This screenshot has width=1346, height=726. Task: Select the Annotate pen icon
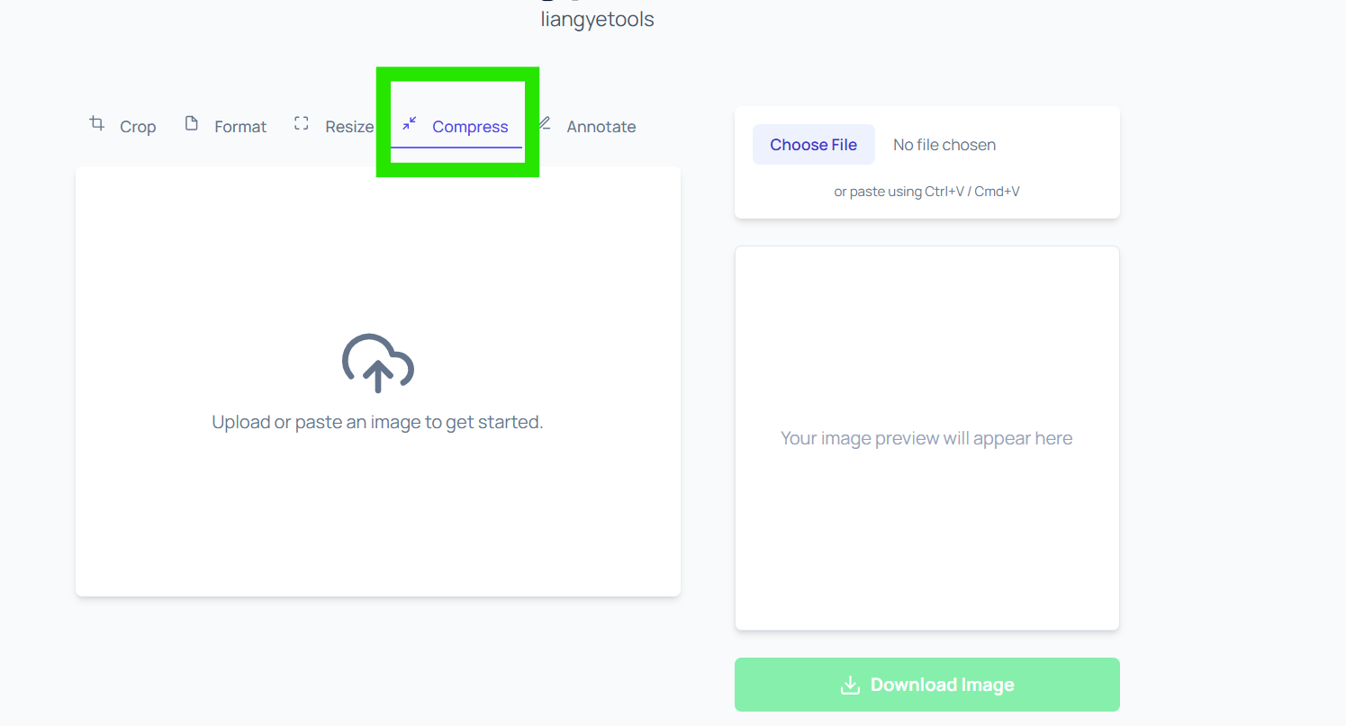(544, 124)
